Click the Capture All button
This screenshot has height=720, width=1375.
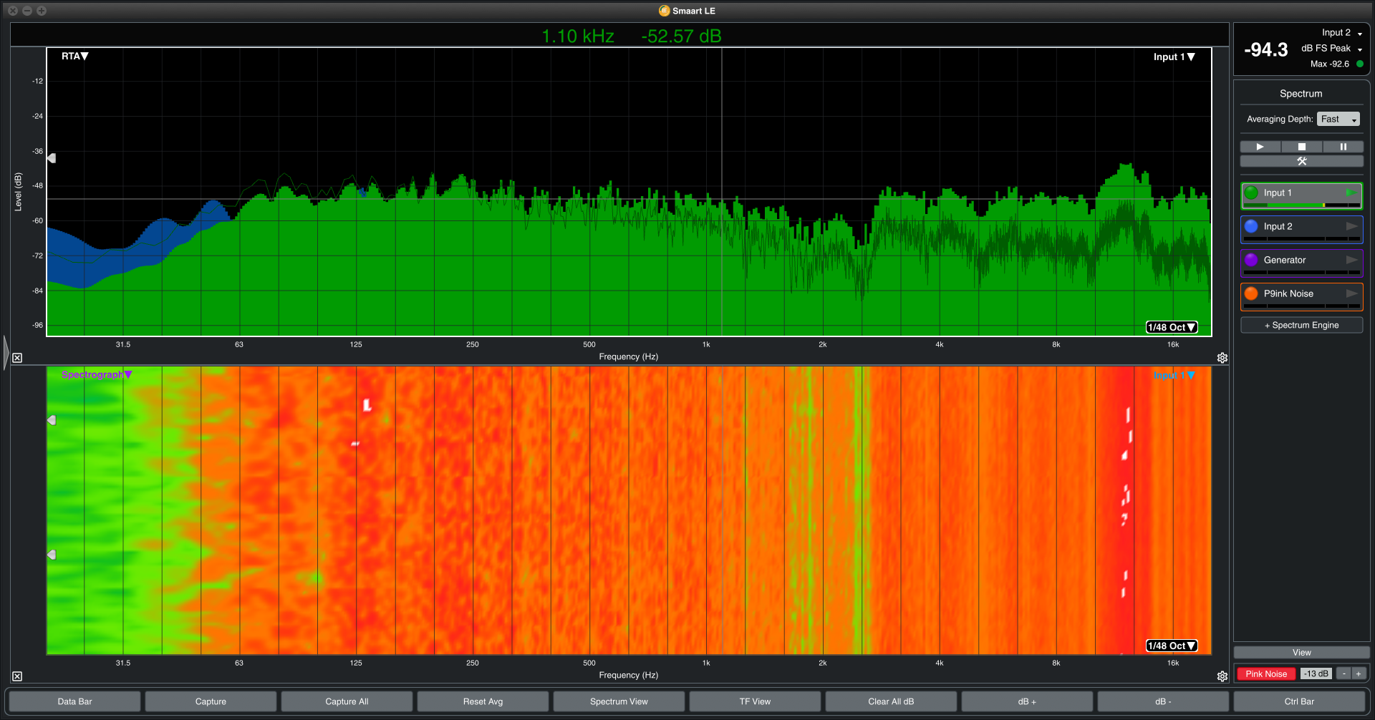pos(347,701)
